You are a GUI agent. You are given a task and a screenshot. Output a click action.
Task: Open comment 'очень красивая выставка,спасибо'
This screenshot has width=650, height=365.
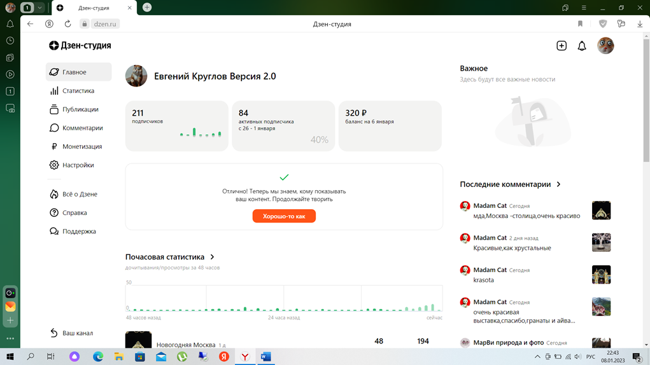[x=524, y=317]
